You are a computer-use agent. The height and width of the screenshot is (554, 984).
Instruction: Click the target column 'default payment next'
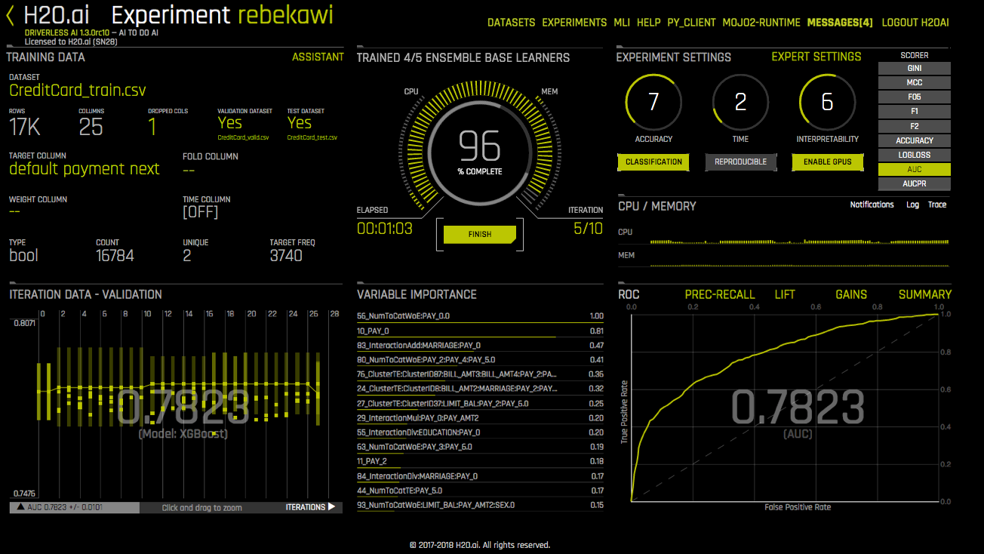pos(85,169)
